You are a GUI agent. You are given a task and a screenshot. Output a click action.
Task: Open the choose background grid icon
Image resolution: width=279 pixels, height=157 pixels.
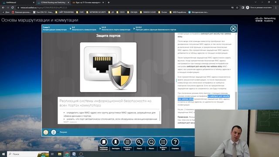163,142
